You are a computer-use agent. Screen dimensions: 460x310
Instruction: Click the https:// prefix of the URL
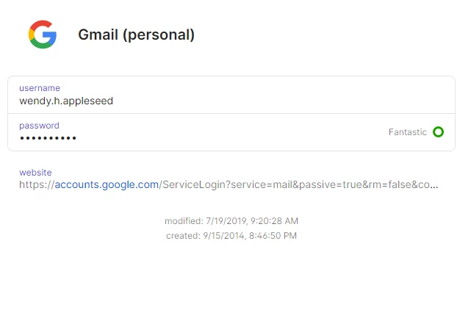[37, 184]
